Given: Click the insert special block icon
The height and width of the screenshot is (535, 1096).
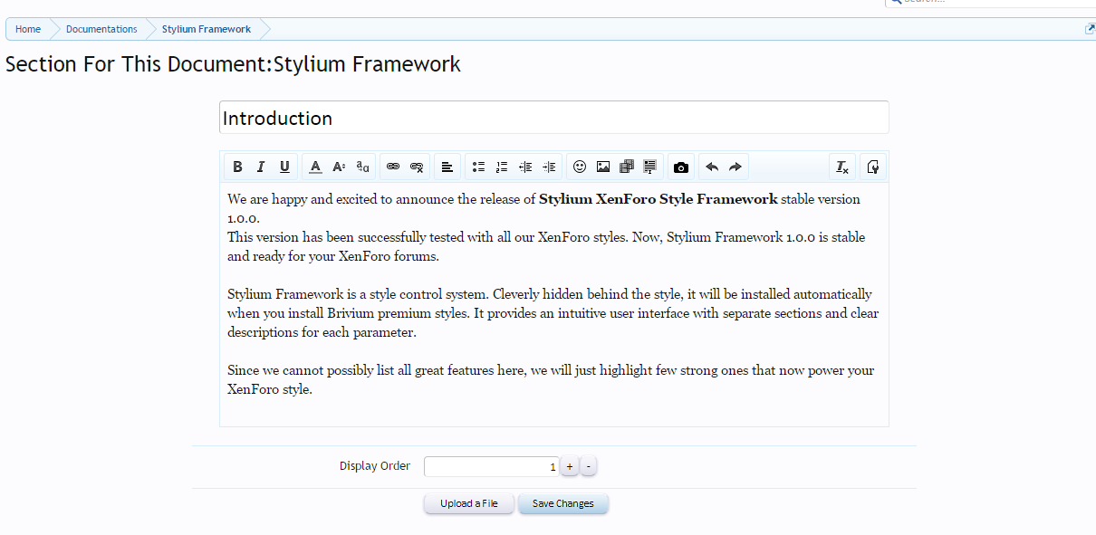Looking at the screenshot, I should click(x=650, y=167).
